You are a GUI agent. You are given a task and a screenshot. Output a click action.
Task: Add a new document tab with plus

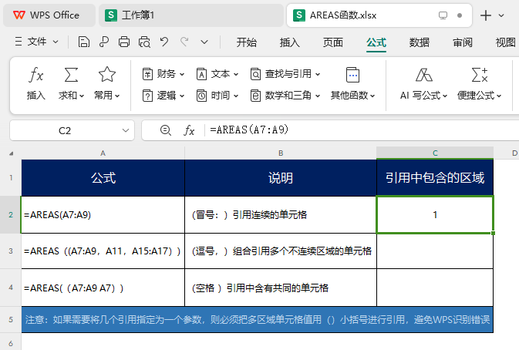486,15
